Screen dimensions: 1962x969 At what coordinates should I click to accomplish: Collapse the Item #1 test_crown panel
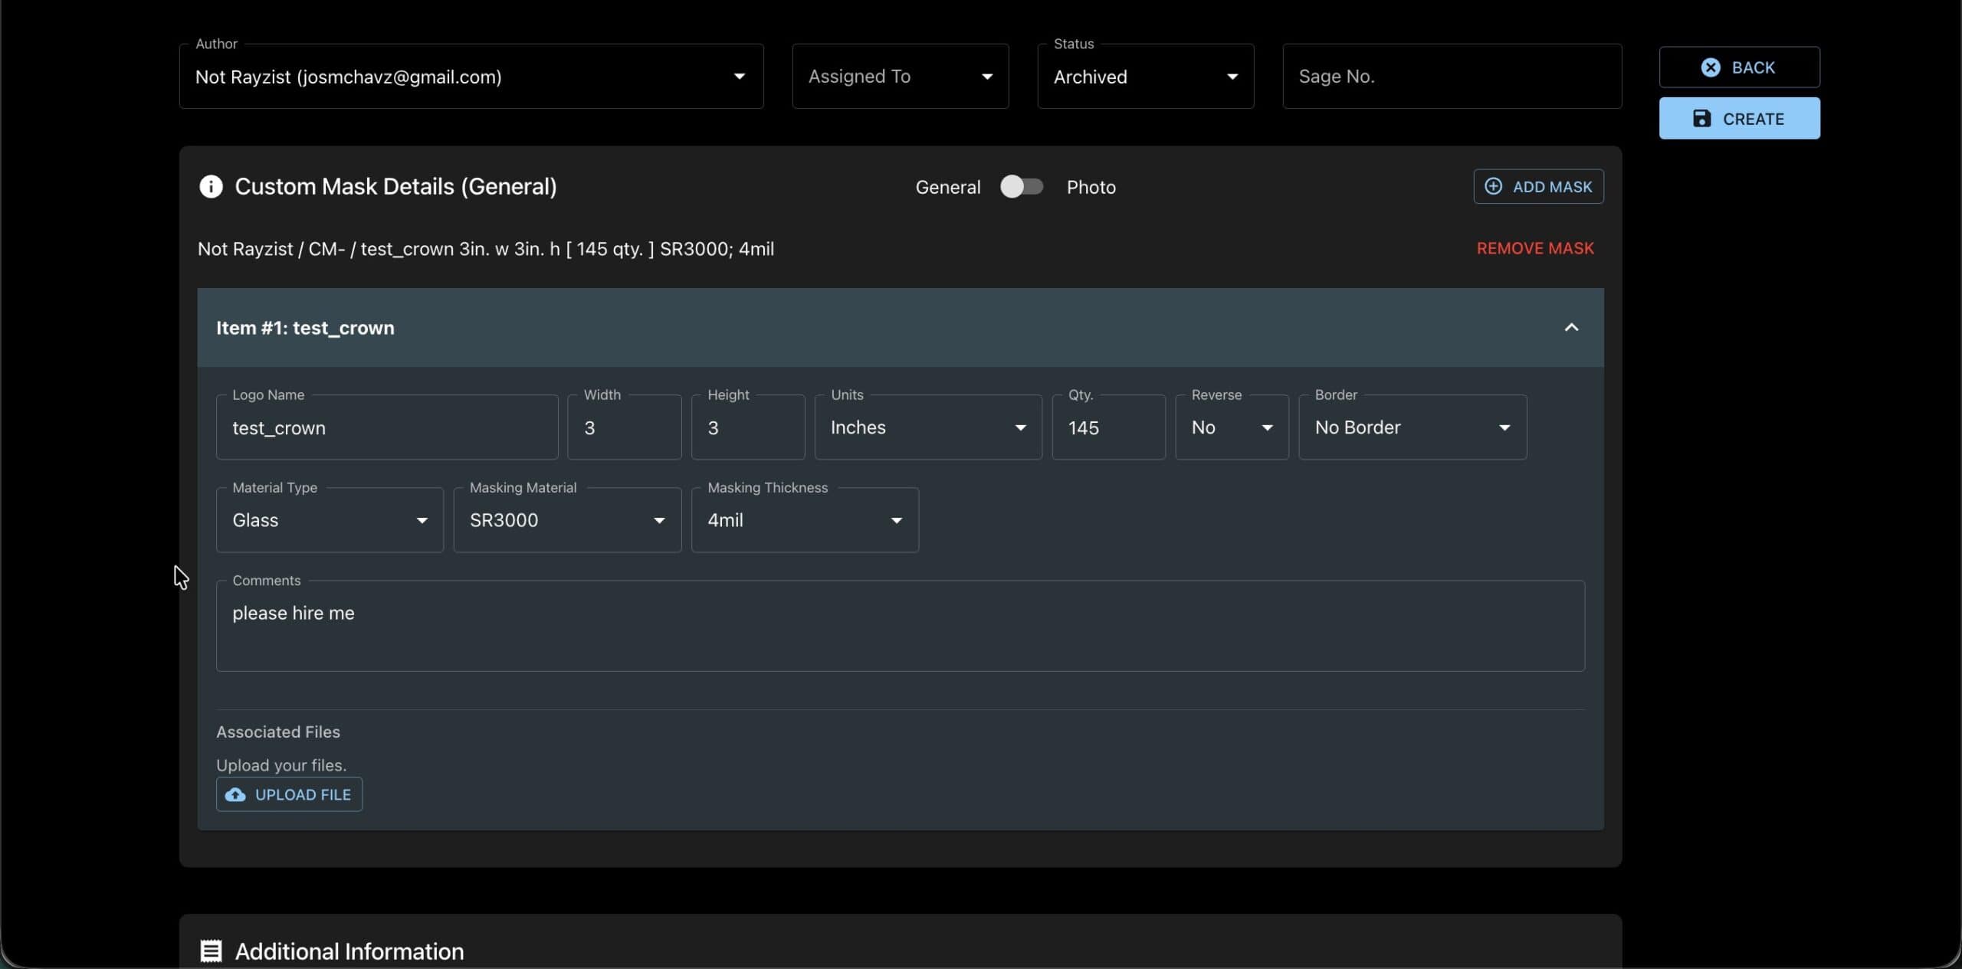1570,327
